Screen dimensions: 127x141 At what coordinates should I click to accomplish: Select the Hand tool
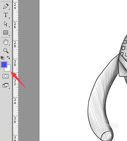click(6, 42)
